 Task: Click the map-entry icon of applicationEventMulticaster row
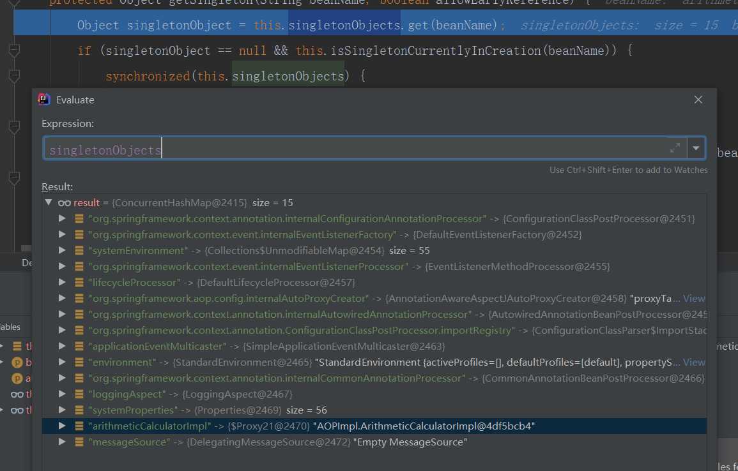[x=79, y=347]
